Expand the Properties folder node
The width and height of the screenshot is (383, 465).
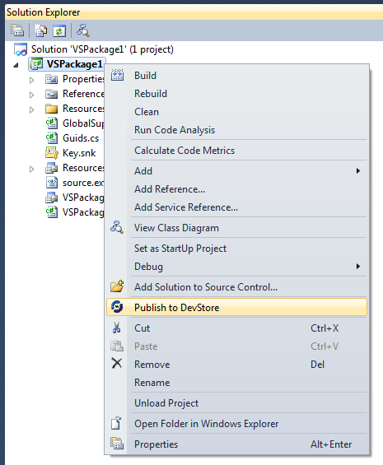click(32, 80)
